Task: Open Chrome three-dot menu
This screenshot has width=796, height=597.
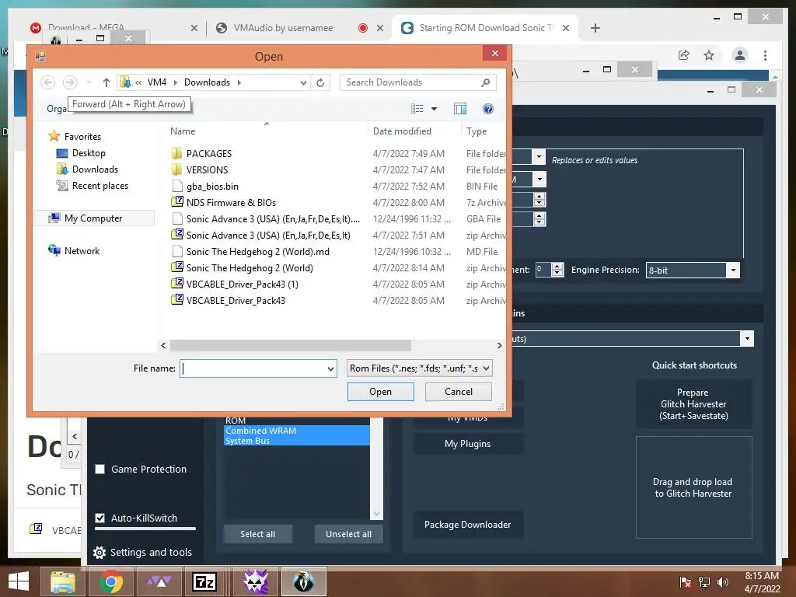Action: coord(765,55)
